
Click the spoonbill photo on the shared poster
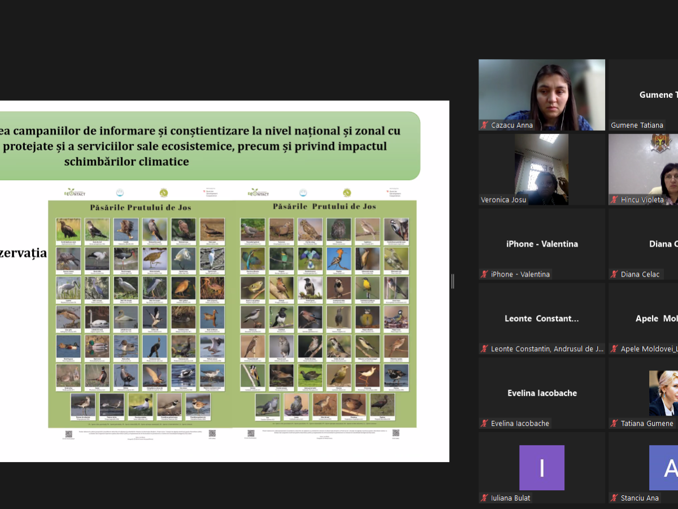68,288
